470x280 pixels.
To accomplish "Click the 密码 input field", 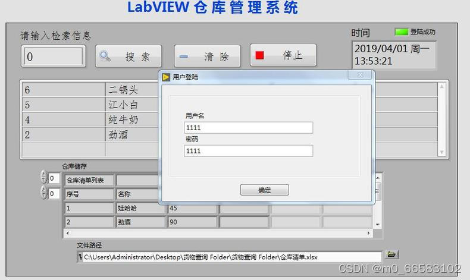I will 249,151.
